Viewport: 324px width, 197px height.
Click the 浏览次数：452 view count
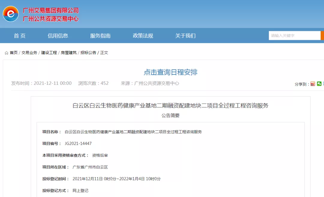tap(93, 83)
